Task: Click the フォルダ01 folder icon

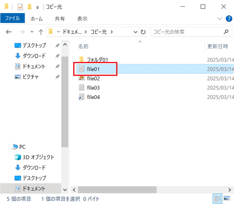Action: 82,59
